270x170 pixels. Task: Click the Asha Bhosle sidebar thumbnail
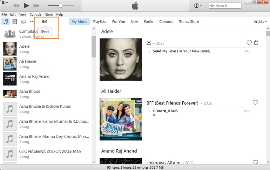click(10, 94)
